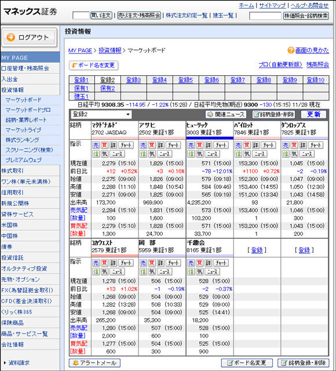Open the チャート icon for ヒューリック
This screenshot has height=371, width=336.
coord(221,145)
